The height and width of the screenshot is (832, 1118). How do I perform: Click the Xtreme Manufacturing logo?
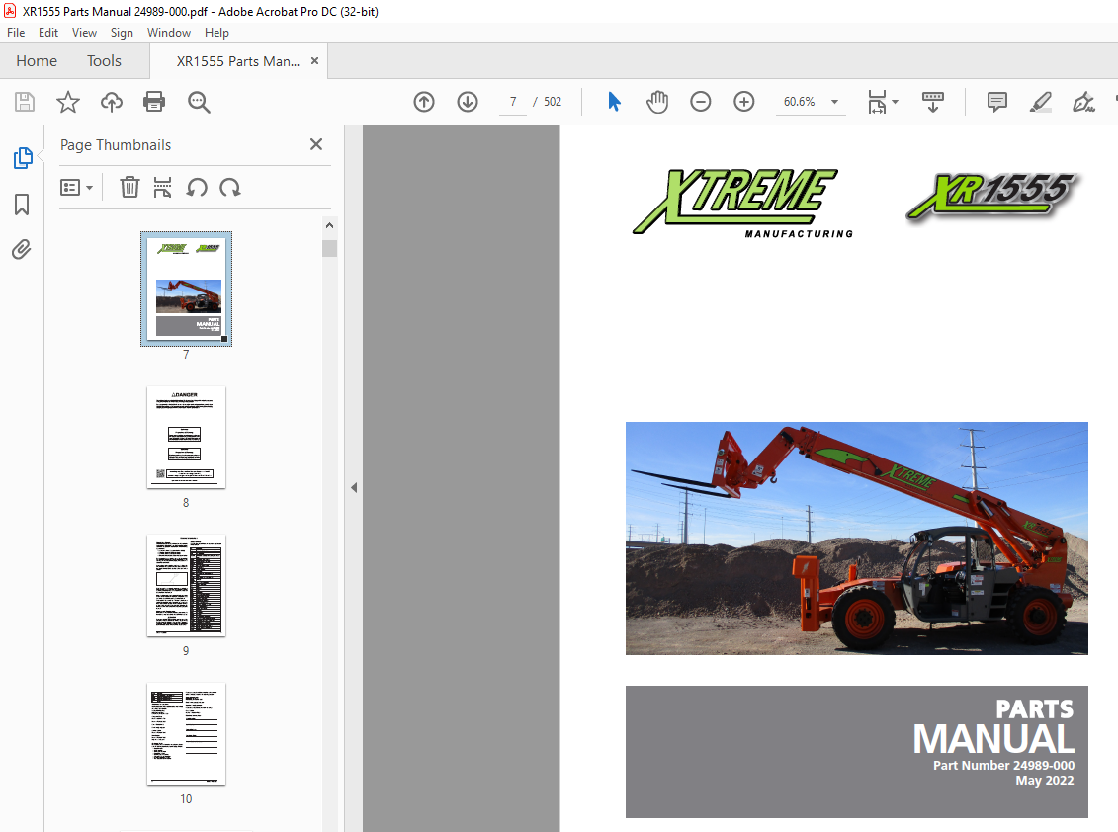click(x=743, y=203)
